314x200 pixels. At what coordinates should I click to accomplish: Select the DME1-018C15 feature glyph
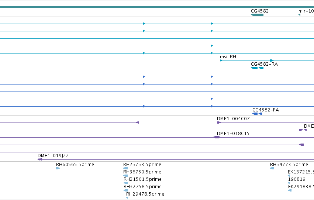click(x=217, y=137)
